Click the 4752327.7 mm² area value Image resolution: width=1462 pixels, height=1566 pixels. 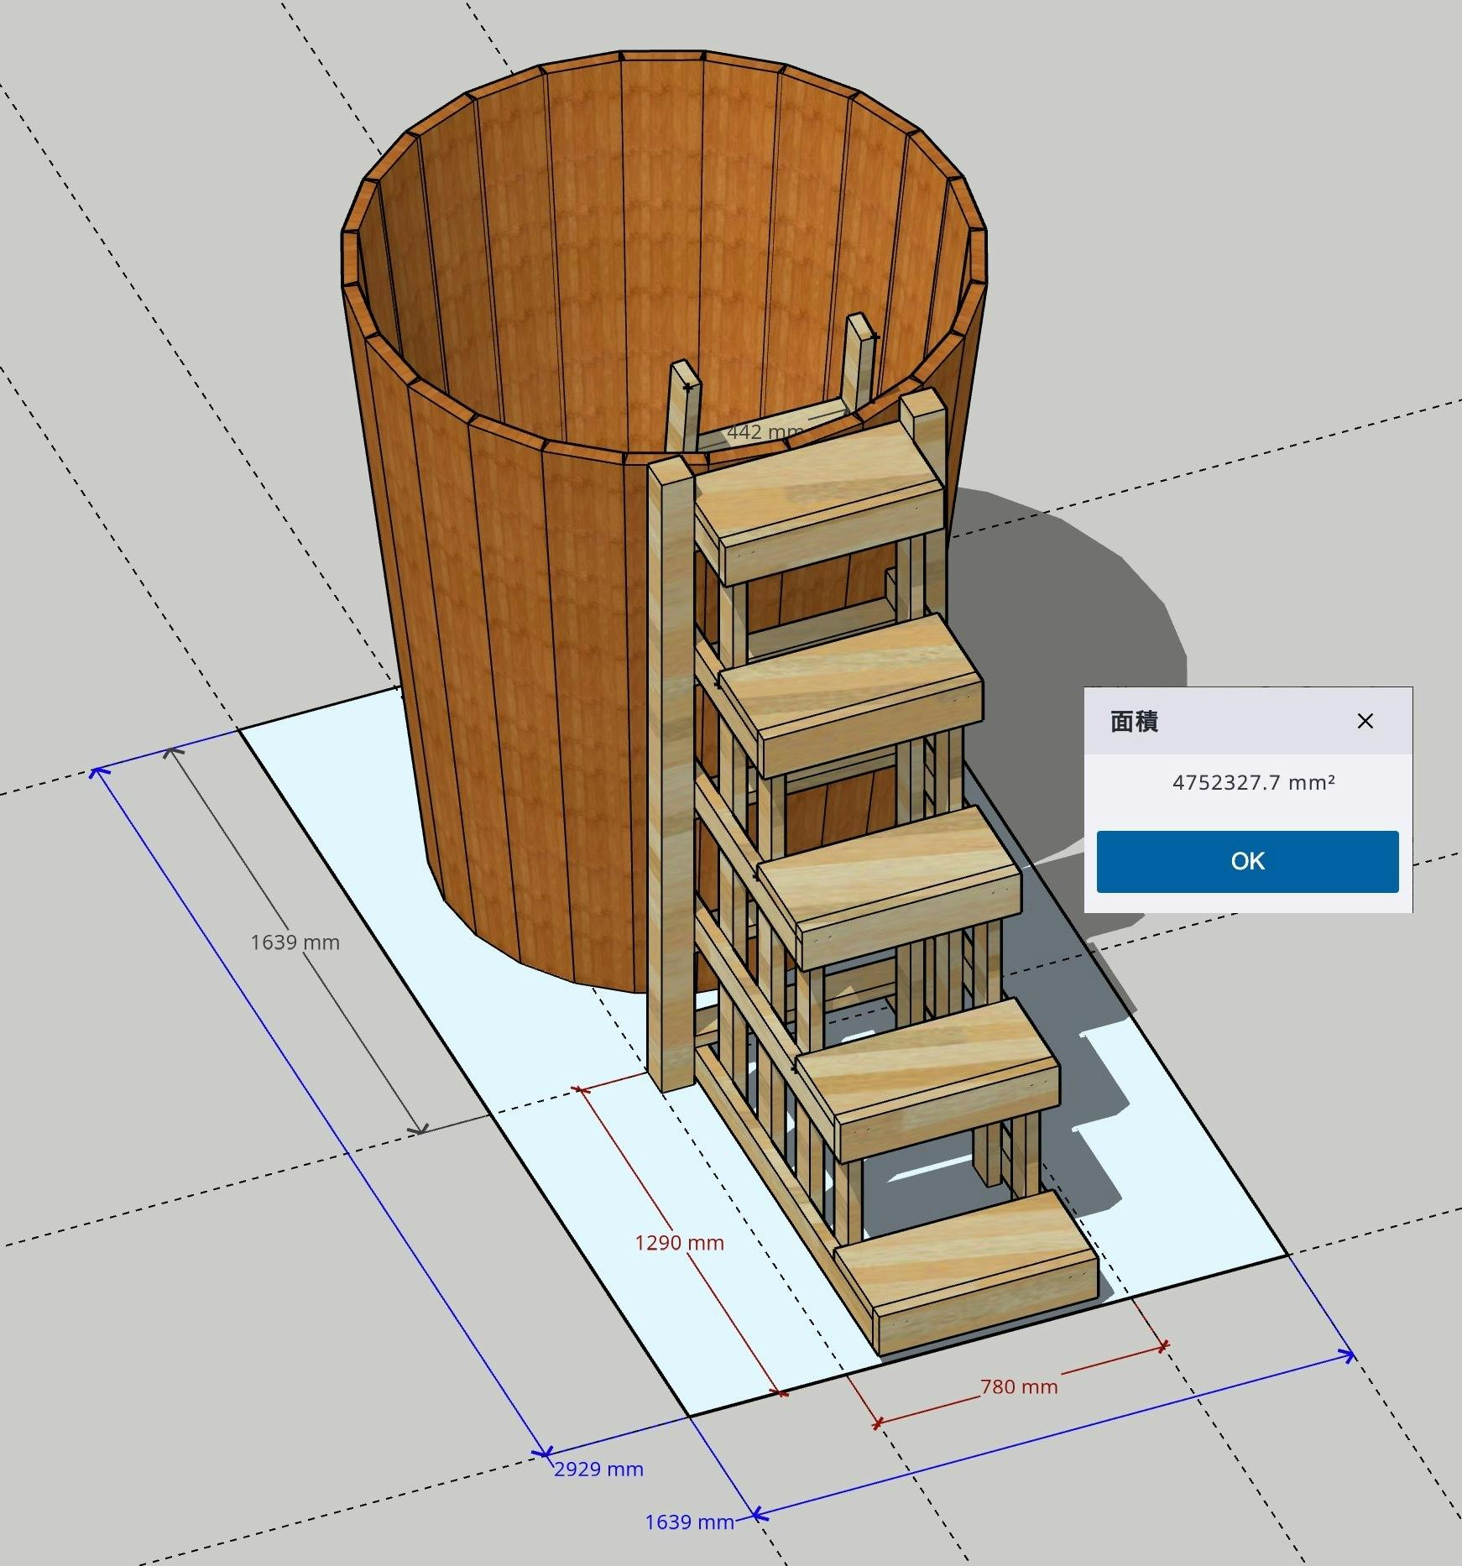1253,783
